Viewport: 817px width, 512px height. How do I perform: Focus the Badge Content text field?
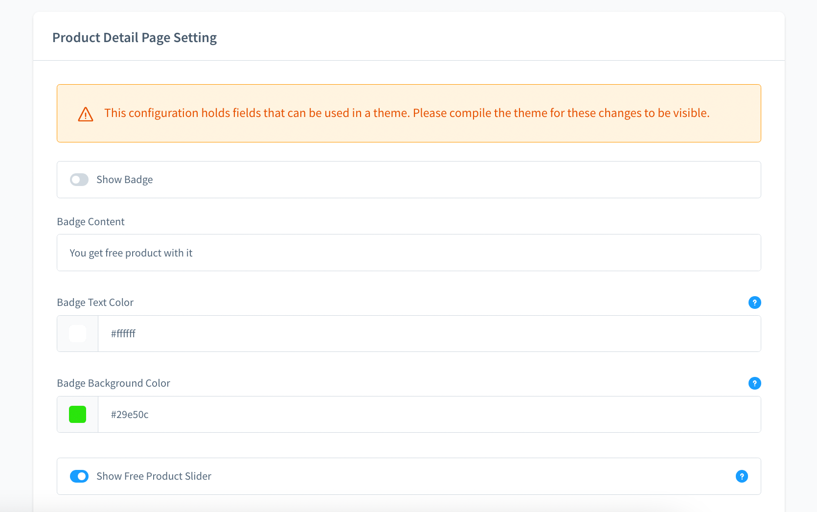409,253
